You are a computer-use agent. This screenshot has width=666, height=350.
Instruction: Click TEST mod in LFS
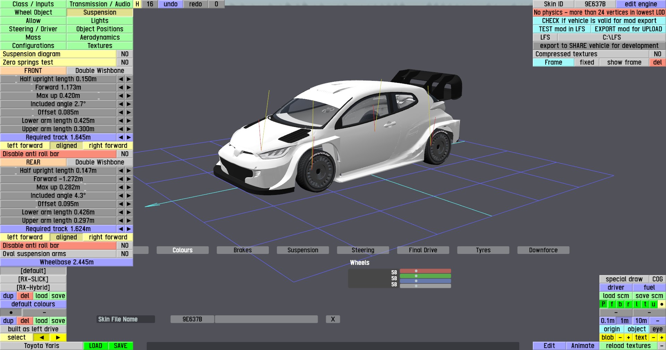pos(562,29)
